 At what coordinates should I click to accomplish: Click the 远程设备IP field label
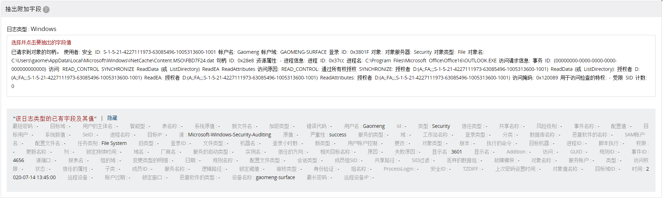coord(356,177)
